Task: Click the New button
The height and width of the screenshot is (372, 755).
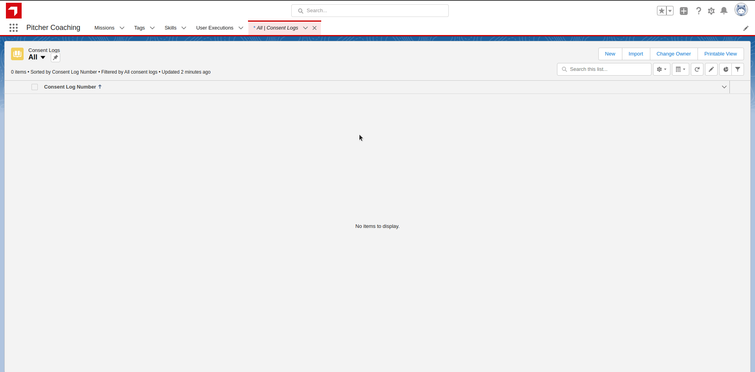Action: point(610,54)
